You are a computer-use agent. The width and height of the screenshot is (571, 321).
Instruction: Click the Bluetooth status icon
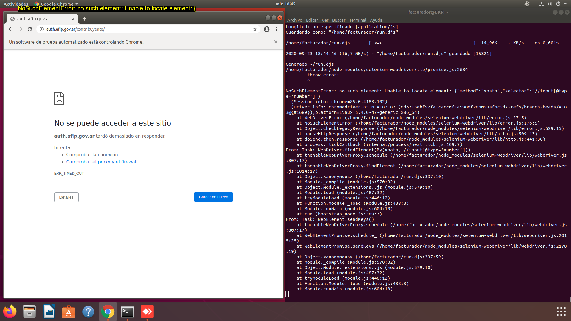coord(527,4)
